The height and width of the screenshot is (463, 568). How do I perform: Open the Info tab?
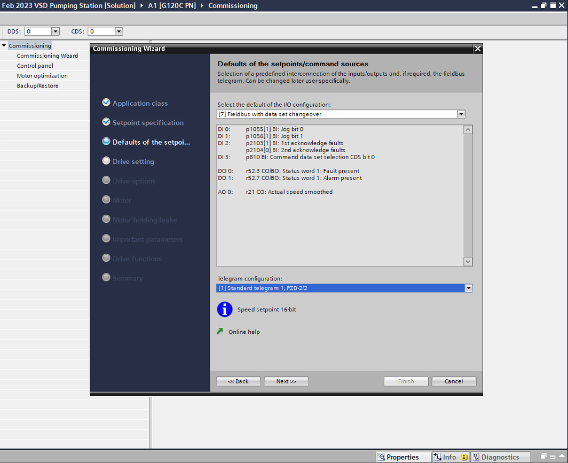(449, 457)
